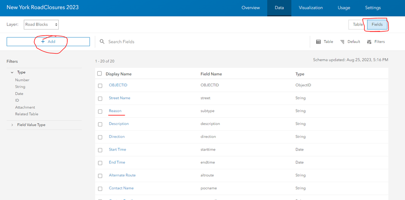
Task: Filter fields by String type
Action: (20, 87)
